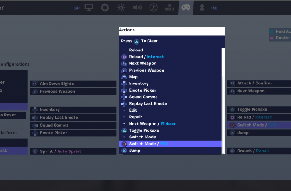This screenshot has height=191, width=291.
Task: Click the triangle icon in Press To Clear
Action: click(x=137, y=42)
